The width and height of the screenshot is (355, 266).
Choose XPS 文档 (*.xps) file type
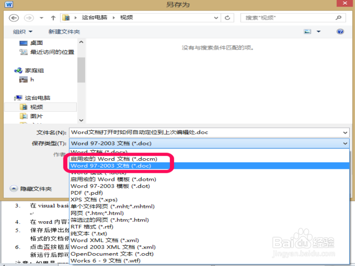209,200
